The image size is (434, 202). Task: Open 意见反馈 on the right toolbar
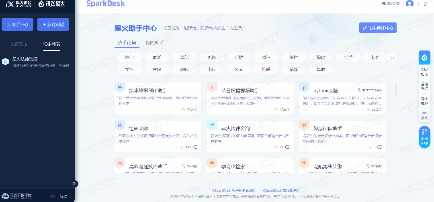[x=425, y=87]
